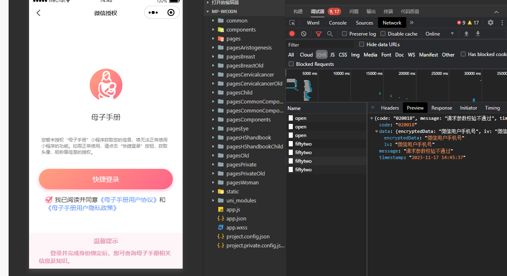The width and height of the screenshot is (507, 276).
Task: Filter network by All types
Action: [291, 55]
